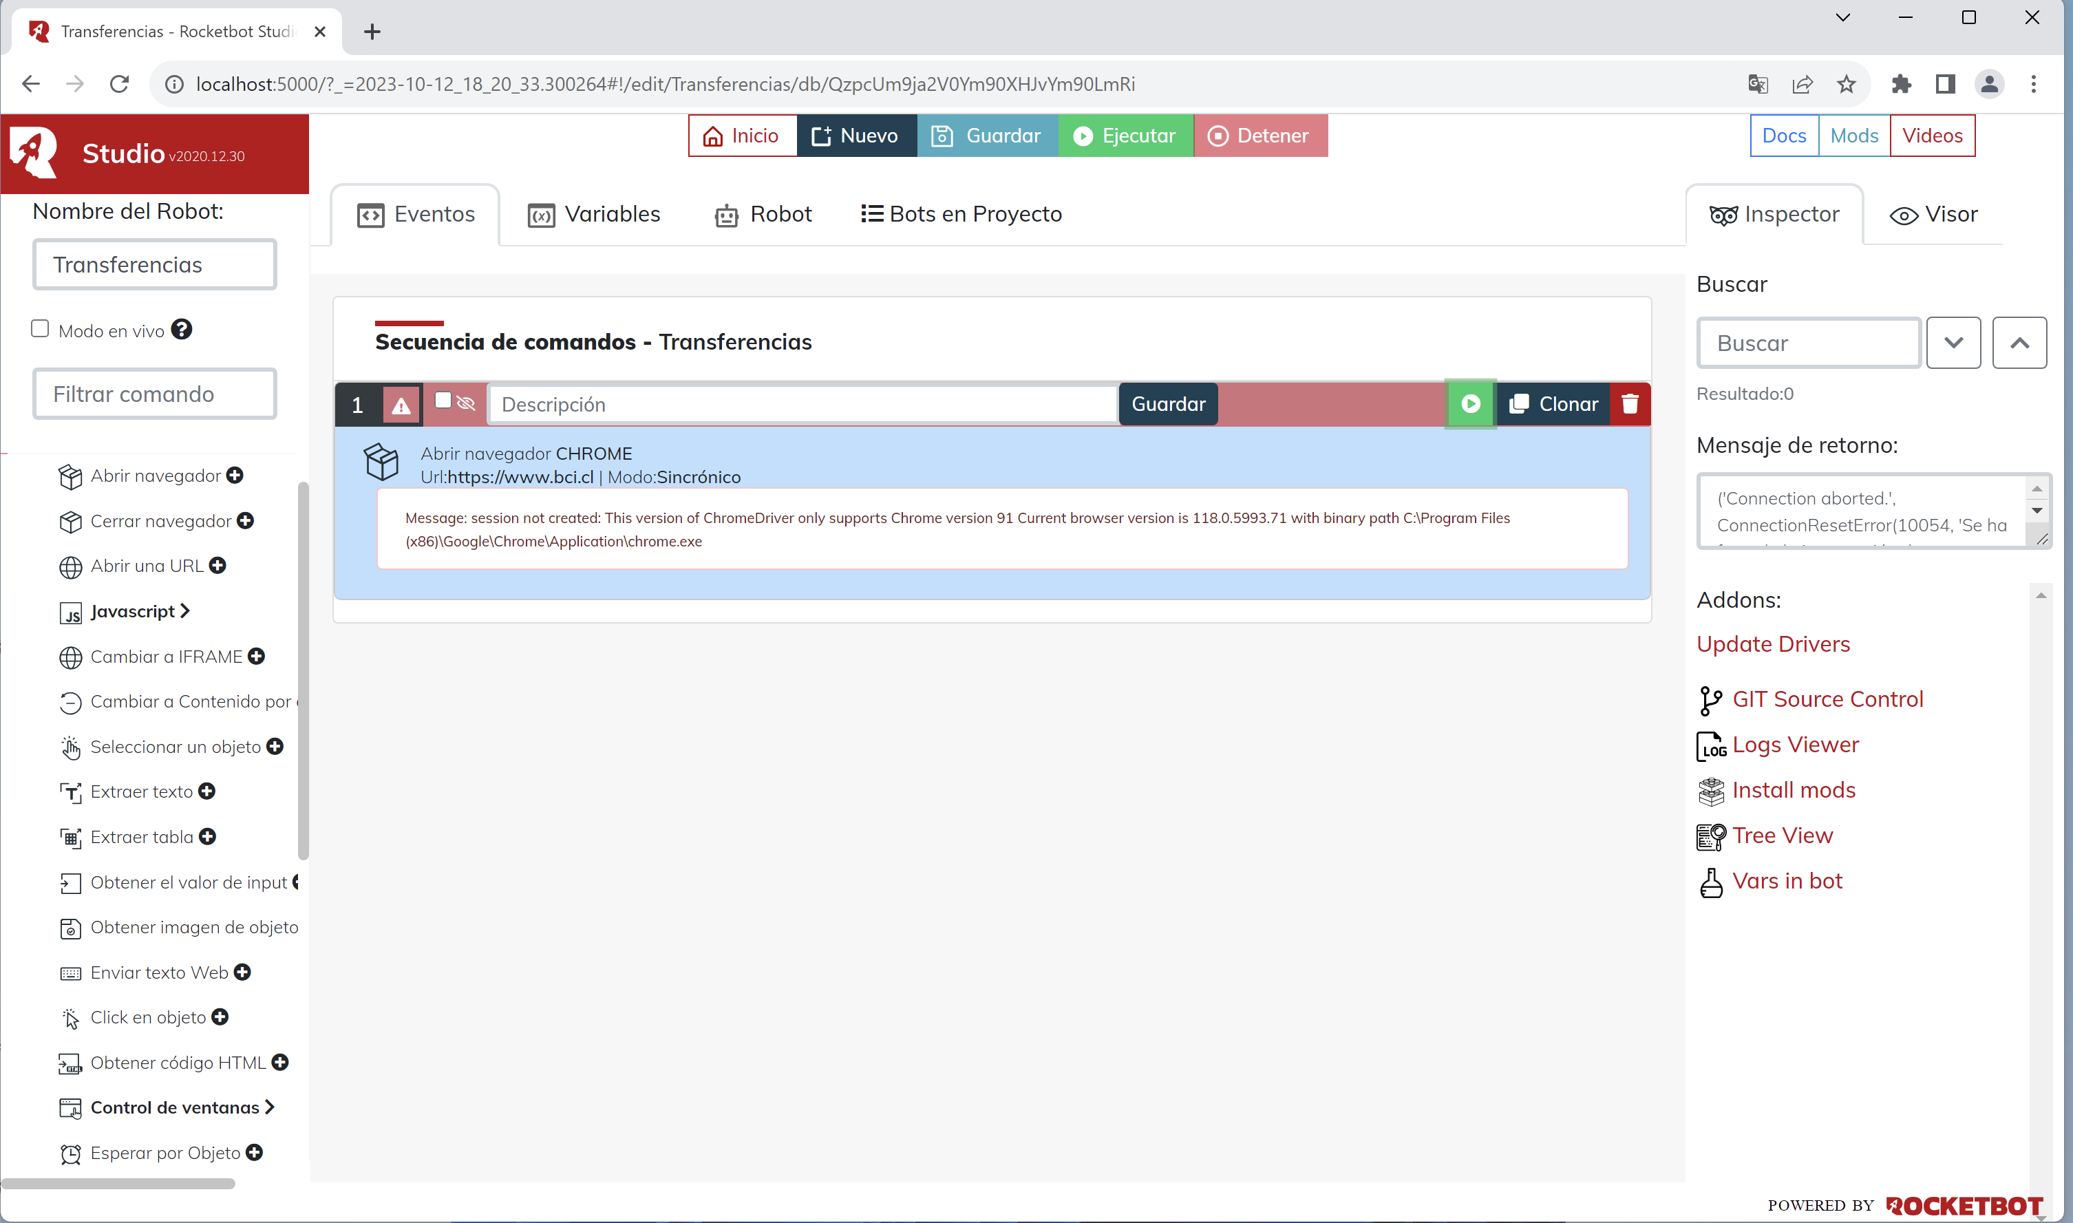This screenshot has height=1223, width=2073.
Task: Open the GIT Source Control addon
Action: click(1827, 699)
